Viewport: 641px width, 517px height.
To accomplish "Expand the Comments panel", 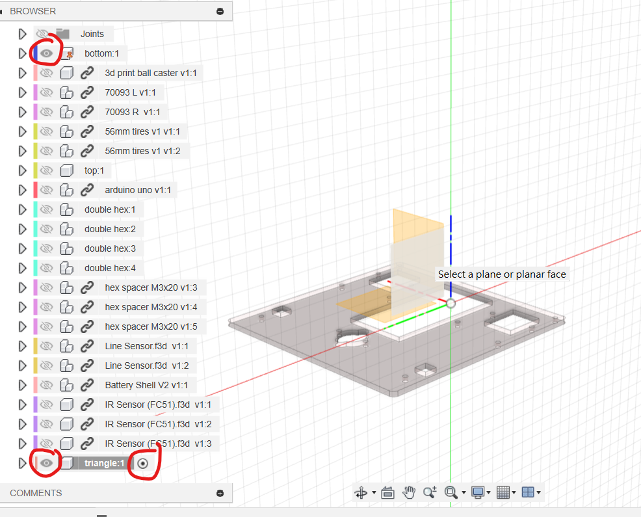I will click(x=220, y=493).
